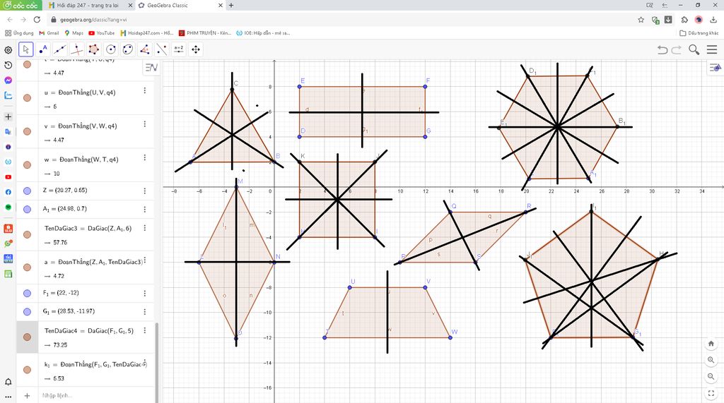Switch to GeoGebra Classic tab
The height and width of the screenshot is (403, 724).
[x=180, y=6]
